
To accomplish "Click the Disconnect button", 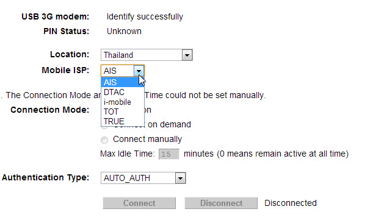I will click(x=221, y=203).
